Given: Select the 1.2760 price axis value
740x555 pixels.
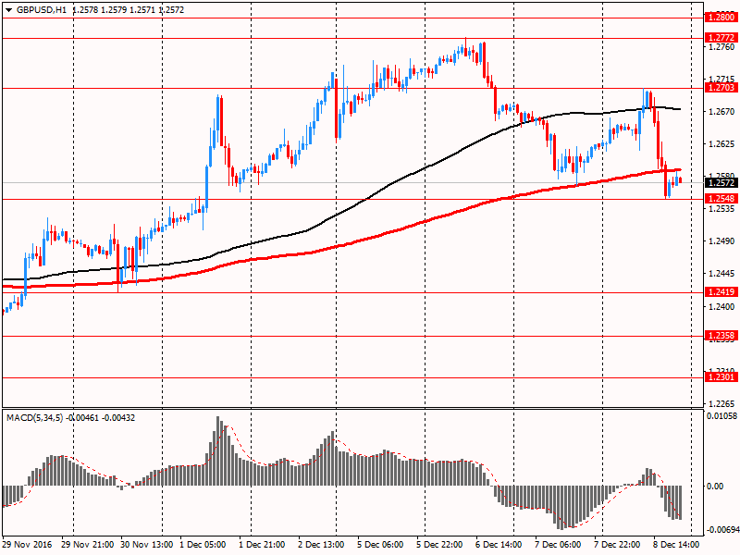Looking at the screenshot, I should [722, 47].
